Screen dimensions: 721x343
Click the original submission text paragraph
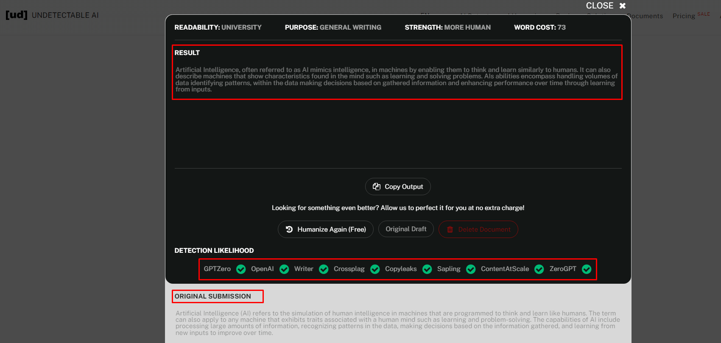tap(397, 323)
